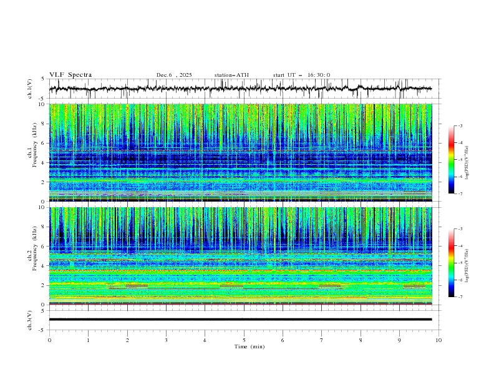Click the "0" kHz tick on ch.1 axis

click(44, 202)
